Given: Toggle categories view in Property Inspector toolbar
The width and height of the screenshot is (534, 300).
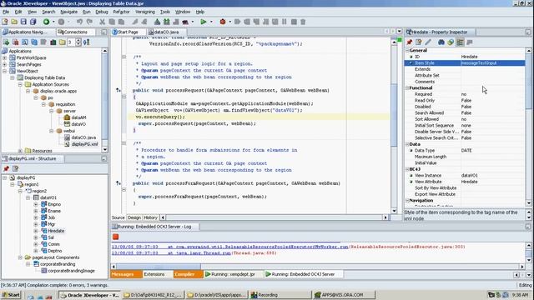Looking at the screenshot, I should pyautogui.click(x=460, y=42).
